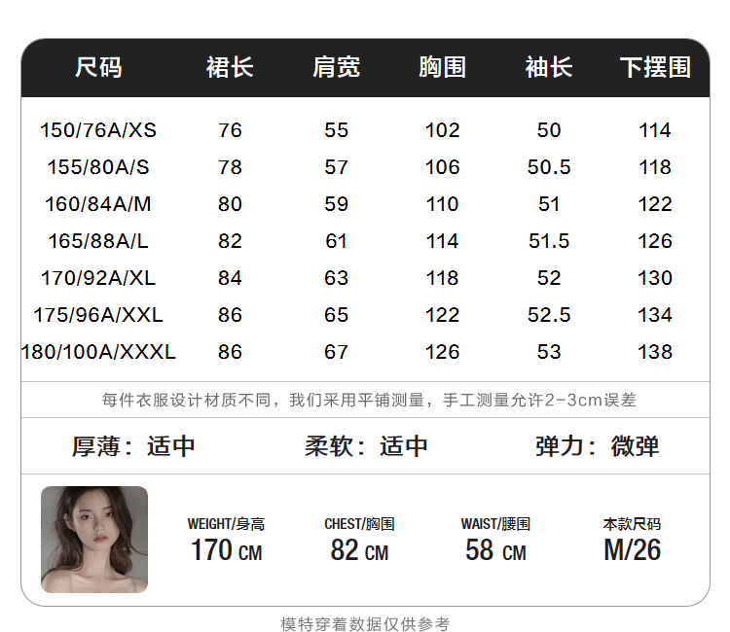Select the 裙长 column header
Screen dimensions: 730x632
tap(230, 67)
